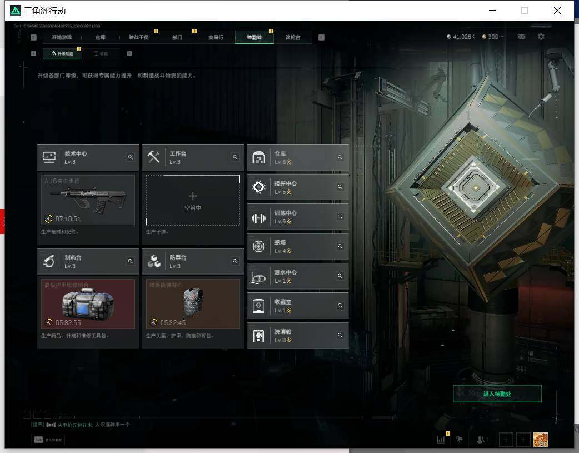Inspect 仓库 Lv.8 via its magnifier

pyautogui.click(x=340, y=157)
